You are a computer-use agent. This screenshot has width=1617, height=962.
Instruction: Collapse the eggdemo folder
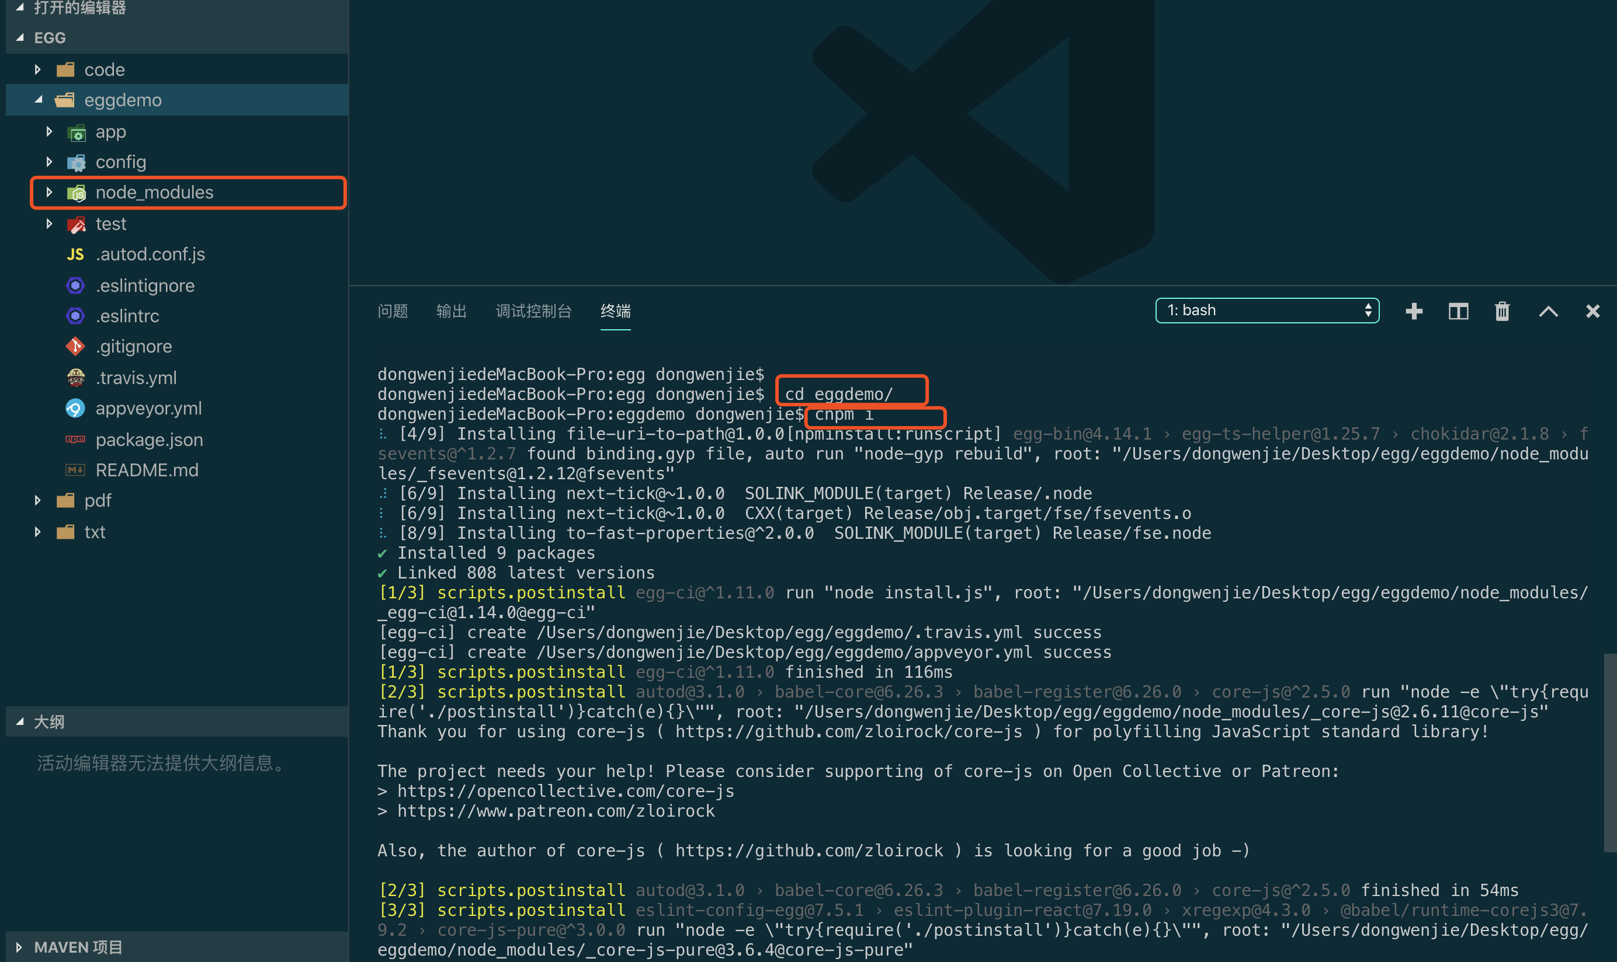[x=122, y=100]
